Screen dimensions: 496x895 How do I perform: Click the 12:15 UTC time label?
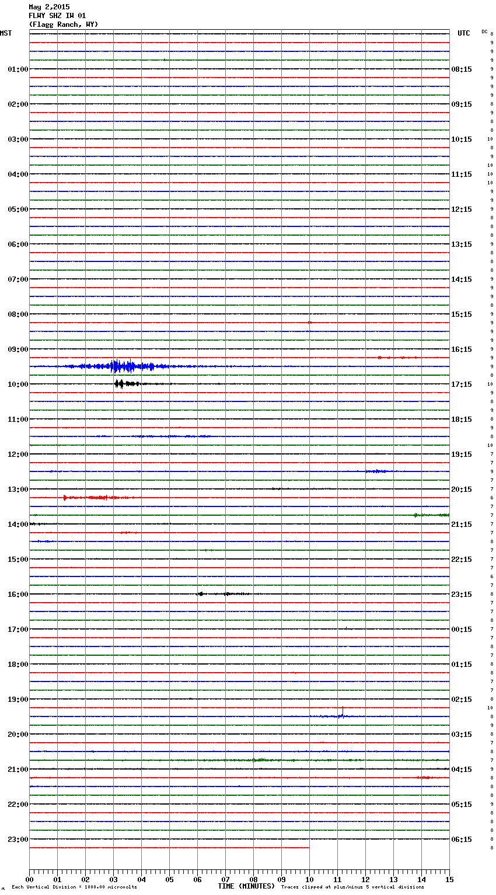pyautogui.click(x=462, y=209)
